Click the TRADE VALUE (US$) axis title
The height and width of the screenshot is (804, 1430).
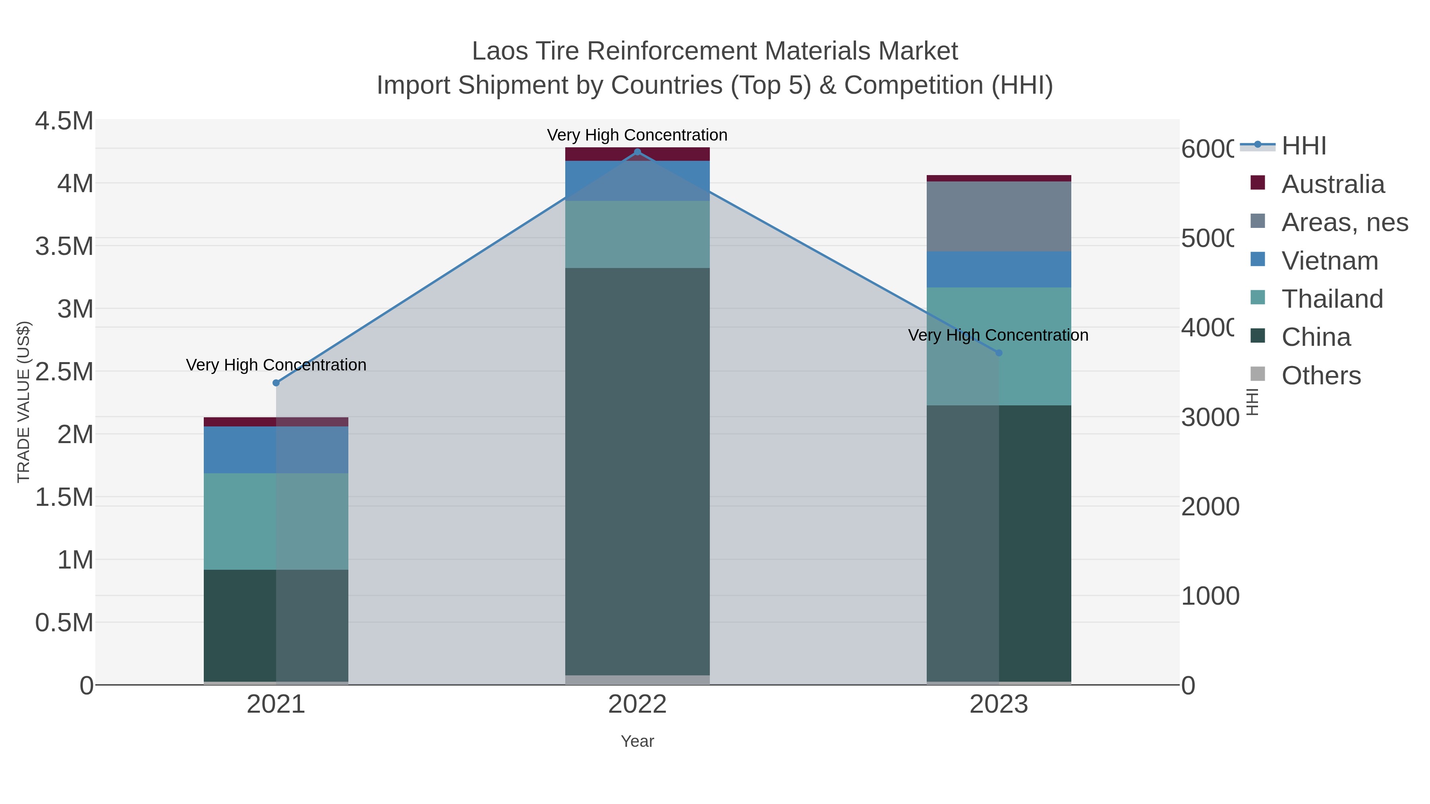(x=23, y=402)
